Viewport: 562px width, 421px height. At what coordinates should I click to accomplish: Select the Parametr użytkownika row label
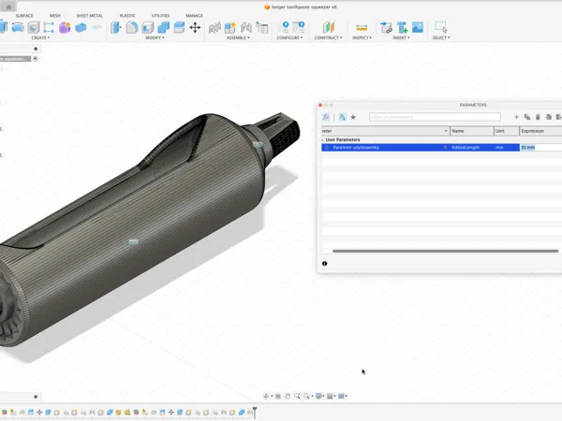(x=356, y=148)
